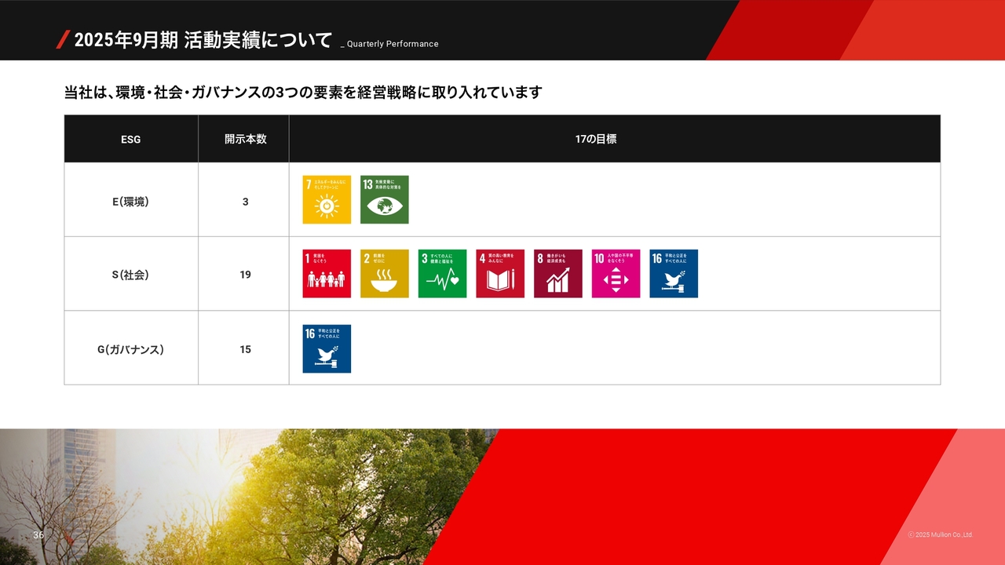
Task: Click the SDG 7 clean energy sun icon
Action: [327, 199]
